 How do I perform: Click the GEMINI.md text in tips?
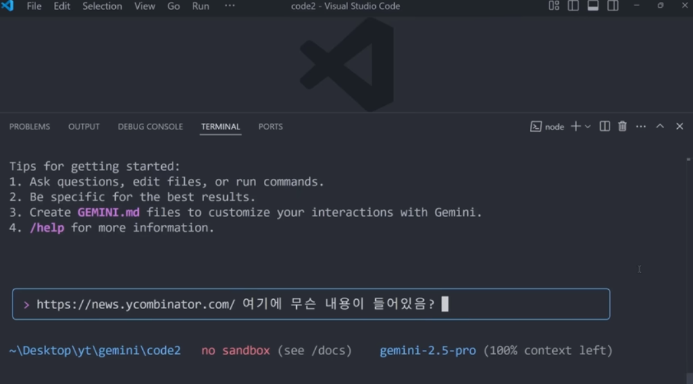coord(109,212)
